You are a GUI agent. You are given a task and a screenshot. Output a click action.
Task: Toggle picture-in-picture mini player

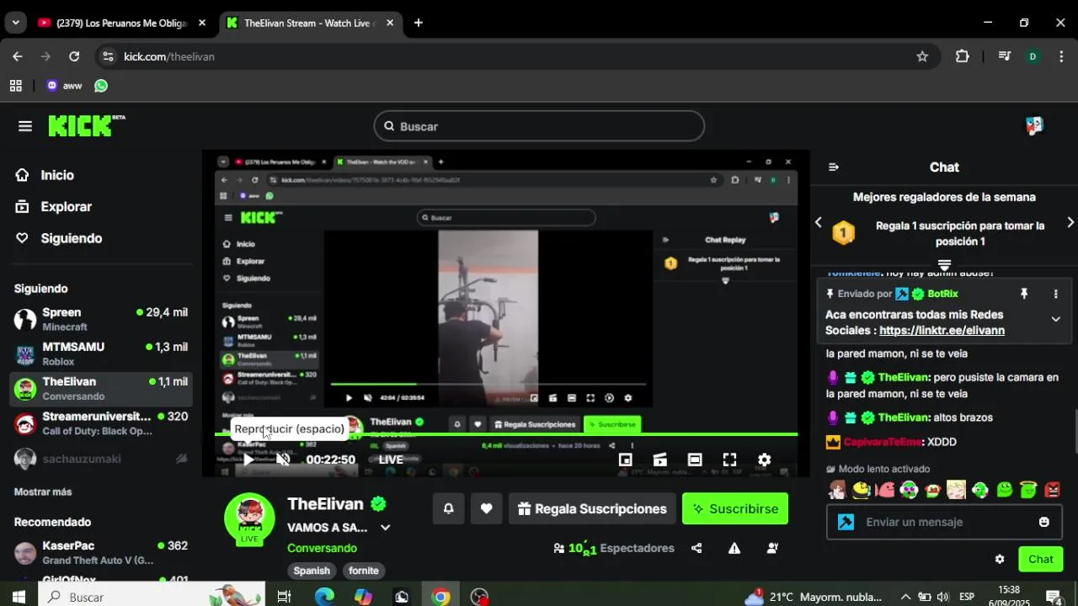pyautogui.click(x=625, y=460)
